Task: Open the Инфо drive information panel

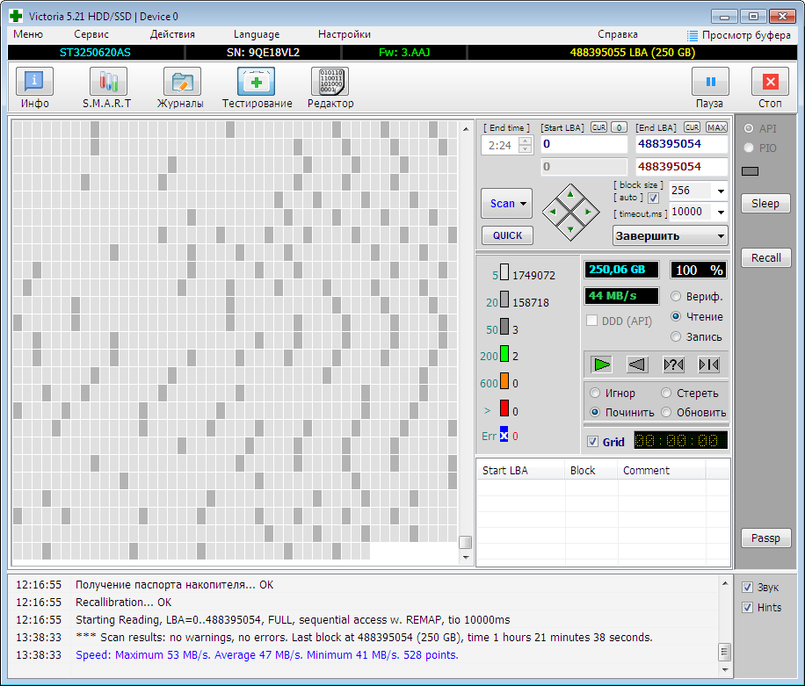Action: pos(34,88)
